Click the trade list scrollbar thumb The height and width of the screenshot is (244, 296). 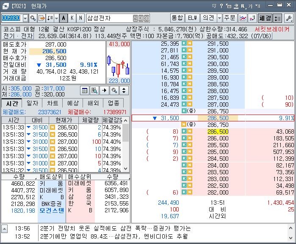126,132
